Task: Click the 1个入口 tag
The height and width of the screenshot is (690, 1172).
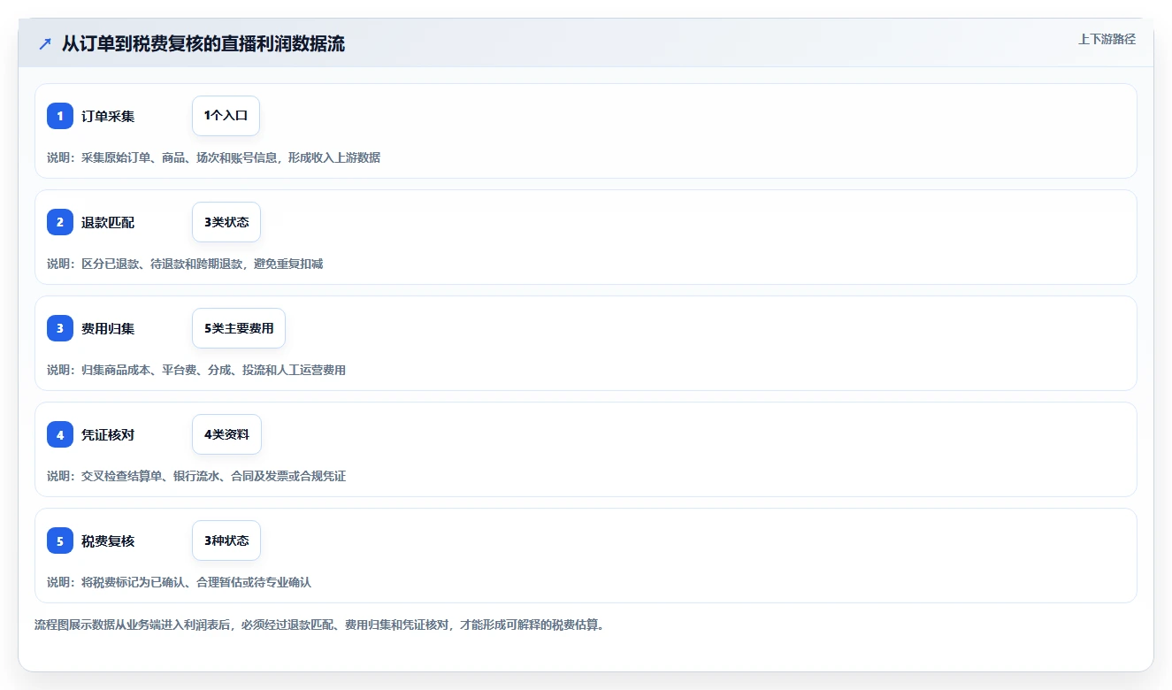Action: pyautogui.click(x=226, y=116)
